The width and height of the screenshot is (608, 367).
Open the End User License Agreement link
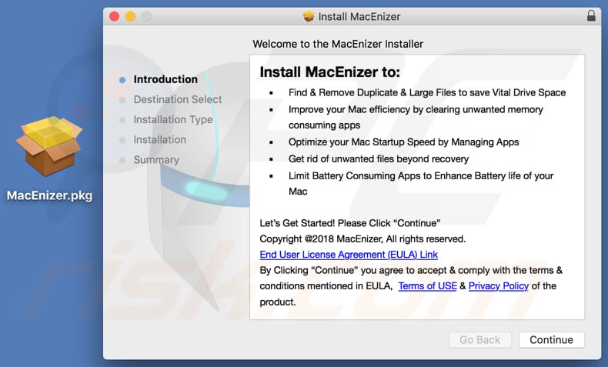tap(349, 255)
